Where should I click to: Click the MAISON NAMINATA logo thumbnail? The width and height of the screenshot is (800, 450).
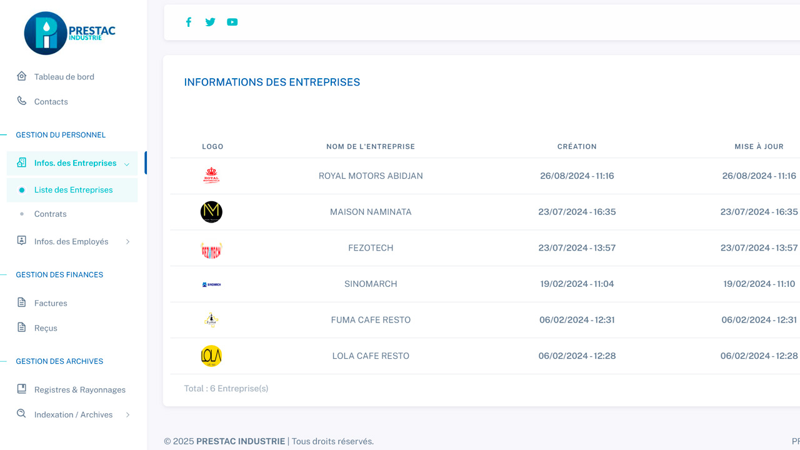pos(211,212)
